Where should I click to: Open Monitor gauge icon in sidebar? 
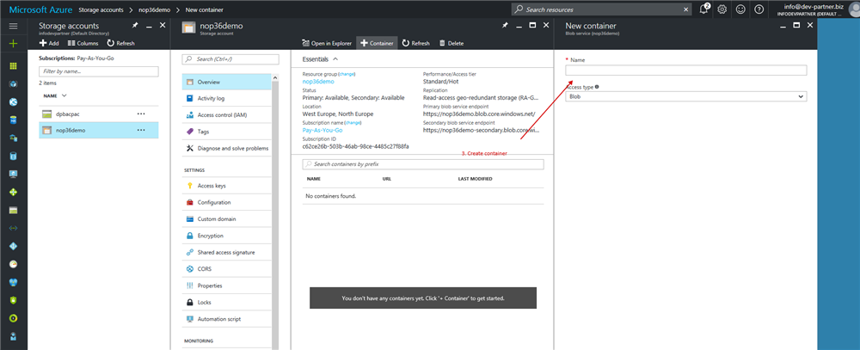pos(13,264)
